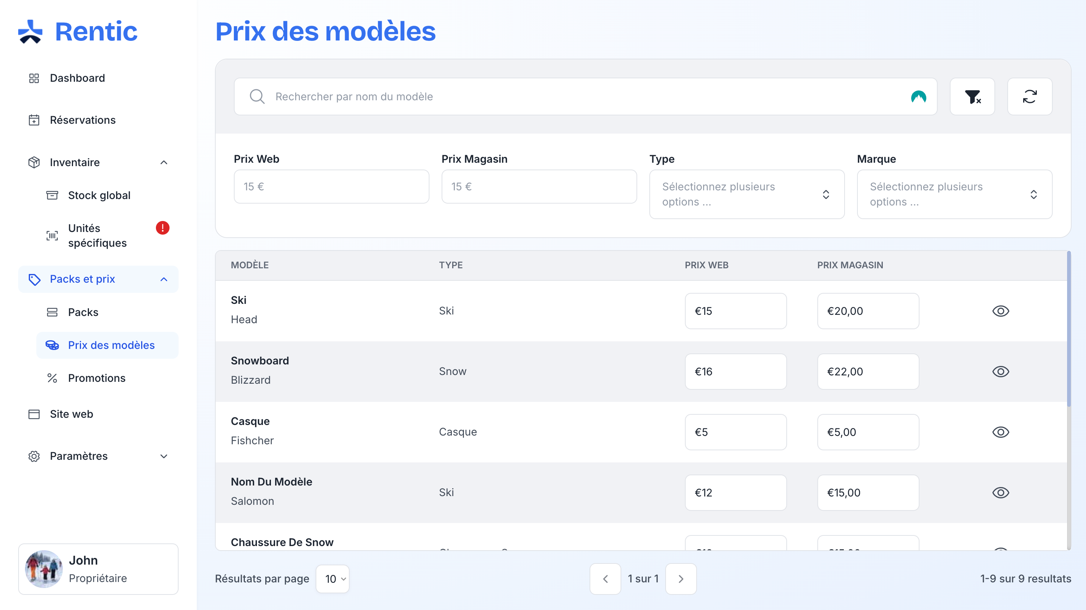Click the table vertical scrollbar
Screen dimensions: 1086x610
(1069, 329)
